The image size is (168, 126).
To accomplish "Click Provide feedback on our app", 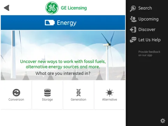I will (x=149, y=54).
